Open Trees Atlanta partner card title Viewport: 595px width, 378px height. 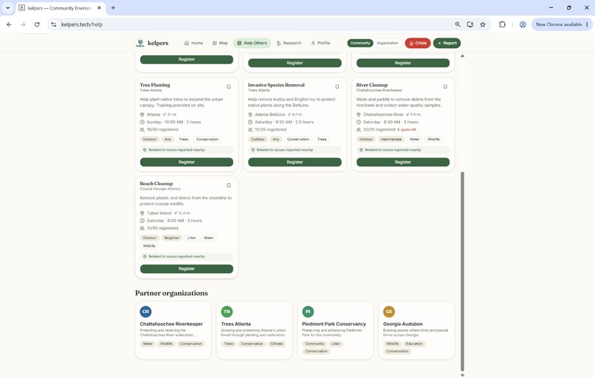(236, 324)
